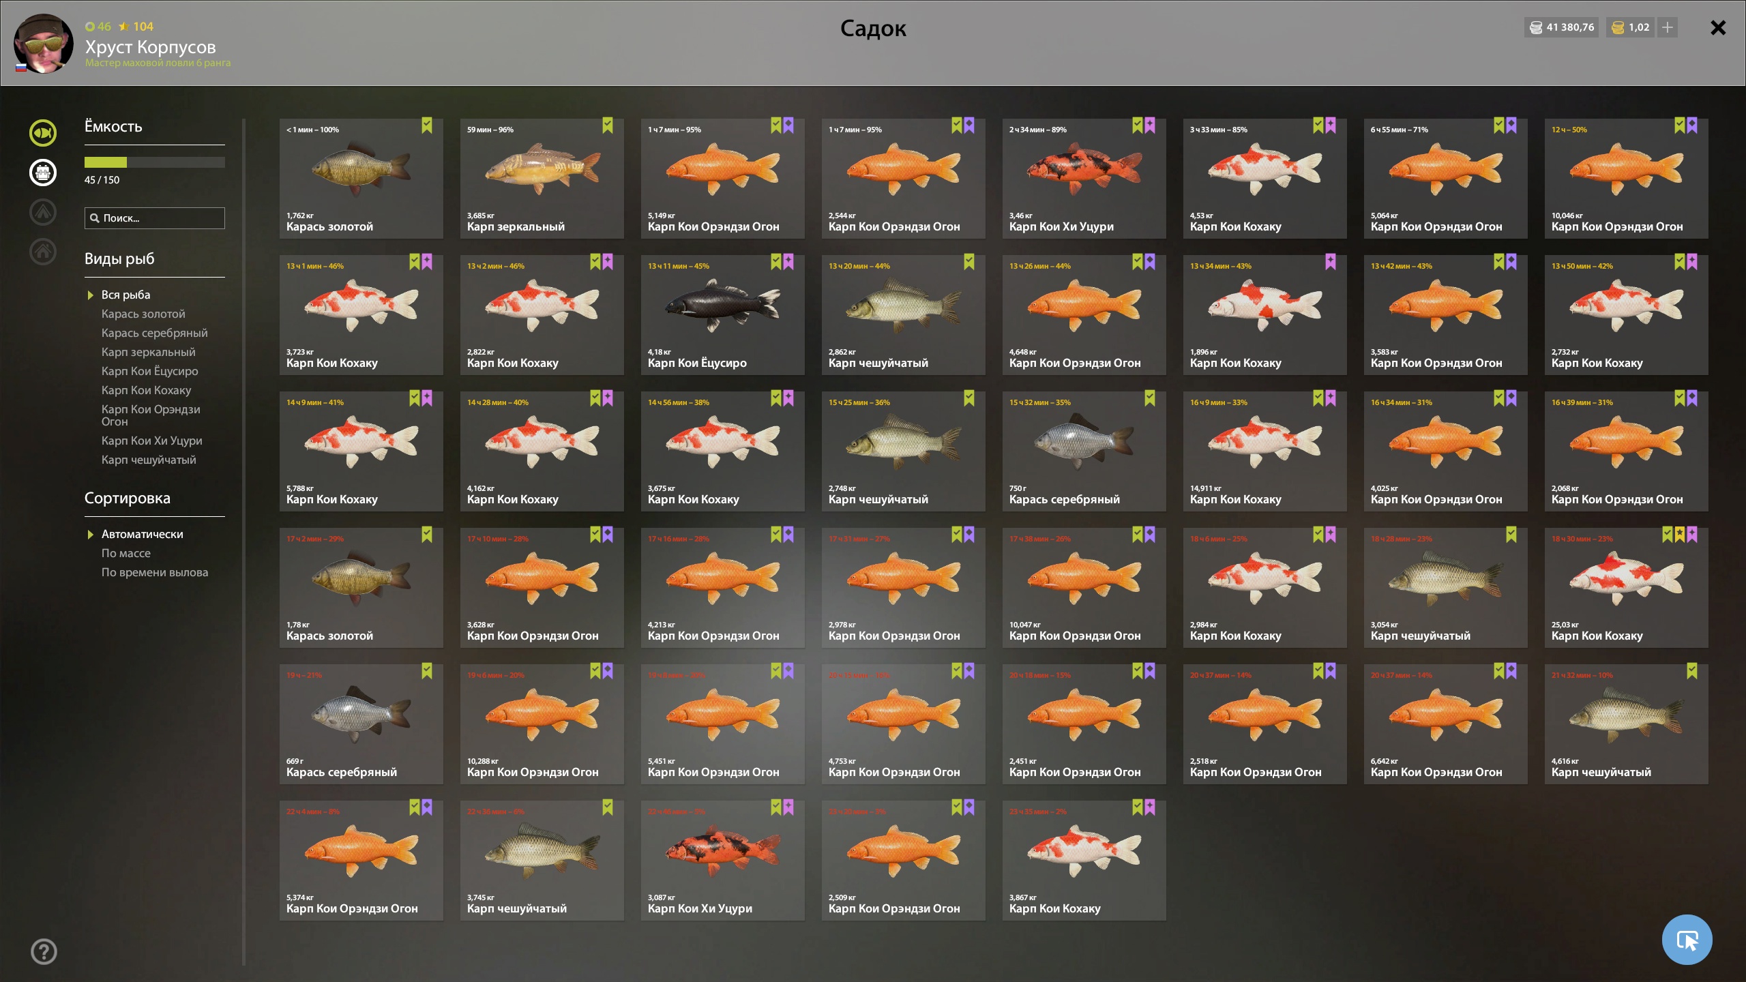Open the home icon in sidebar
Screen dimensions: 1746x982
43,252
